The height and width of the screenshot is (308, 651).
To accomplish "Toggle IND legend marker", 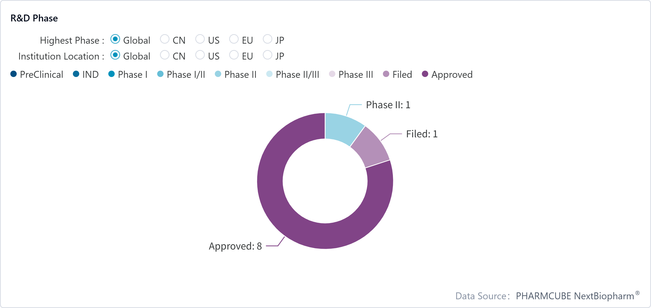I will point(76,74).
